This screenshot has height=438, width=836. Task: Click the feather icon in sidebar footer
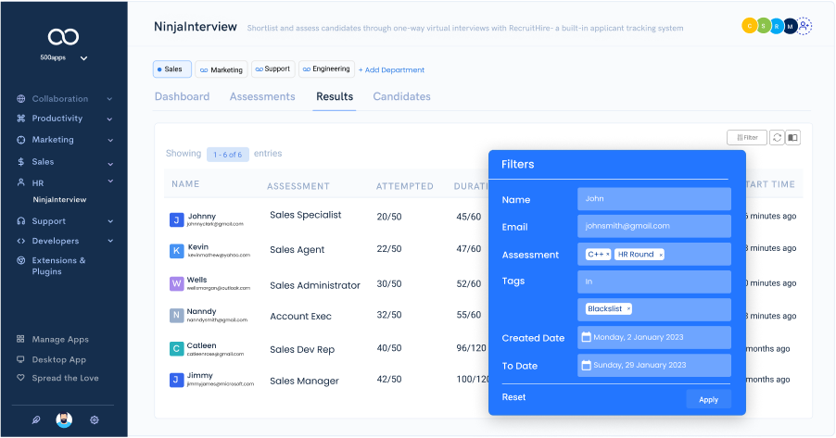click(35, 419)
